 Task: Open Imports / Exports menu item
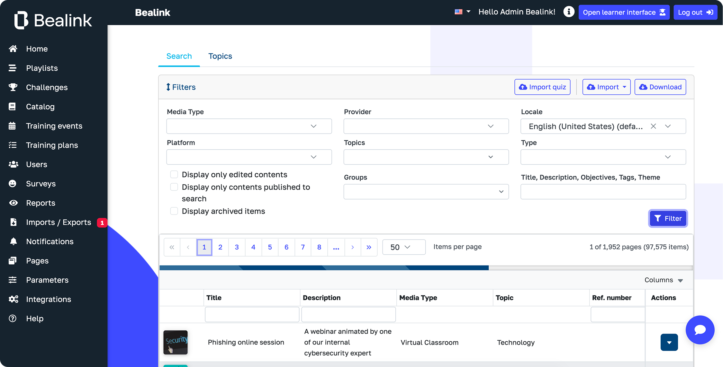point(59,222)
